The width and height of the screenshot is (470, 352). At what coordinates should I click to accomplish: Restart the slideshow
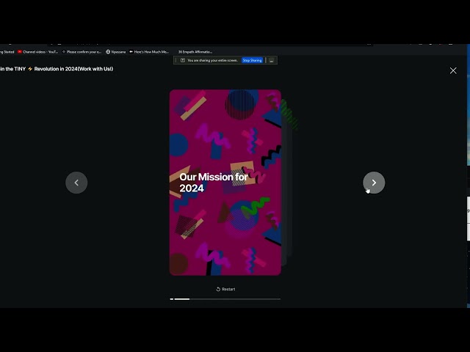pos(225,289)
